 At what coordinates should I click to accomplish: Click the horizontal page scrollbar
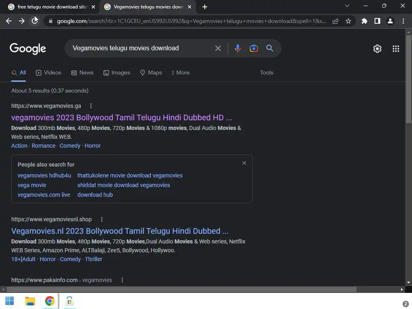(181, 290)
